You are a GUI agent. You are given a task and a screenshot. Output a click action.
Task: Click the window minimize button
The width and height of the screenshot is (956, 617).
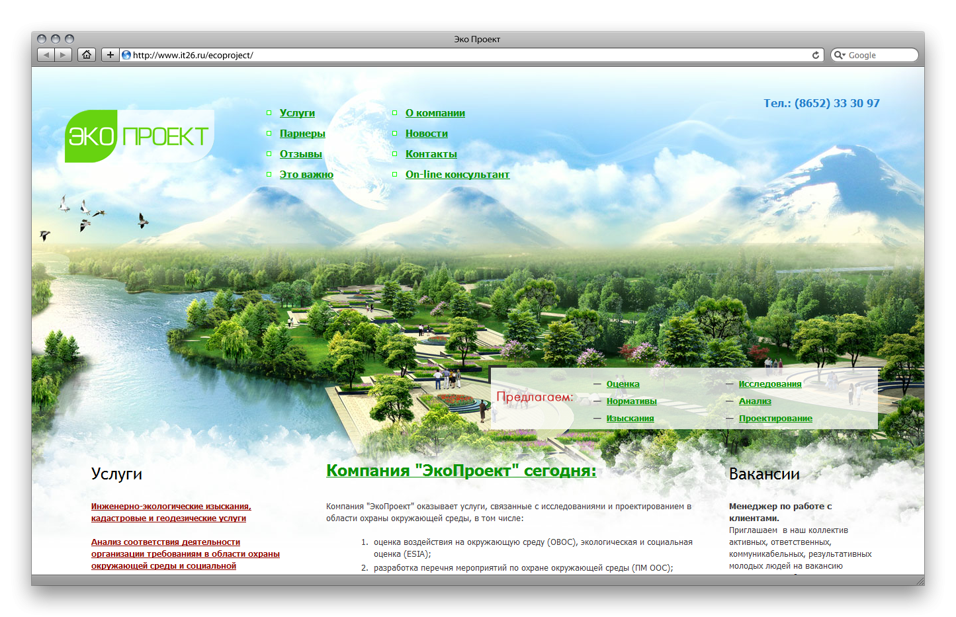click(x=56, y=39)
